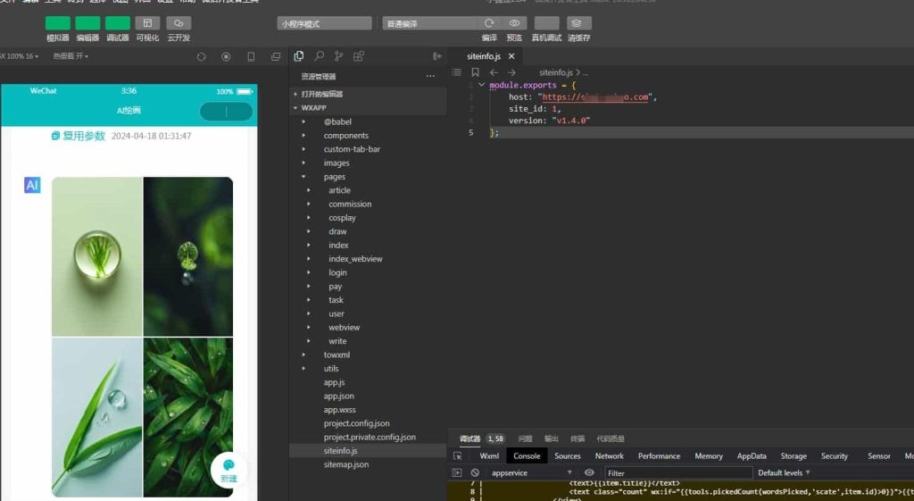Image resolution: width=914 pixels, height=501 pixels.
Task: Click the simulator refresh icon
Action: pyautogui.click(x=201, y=56)
